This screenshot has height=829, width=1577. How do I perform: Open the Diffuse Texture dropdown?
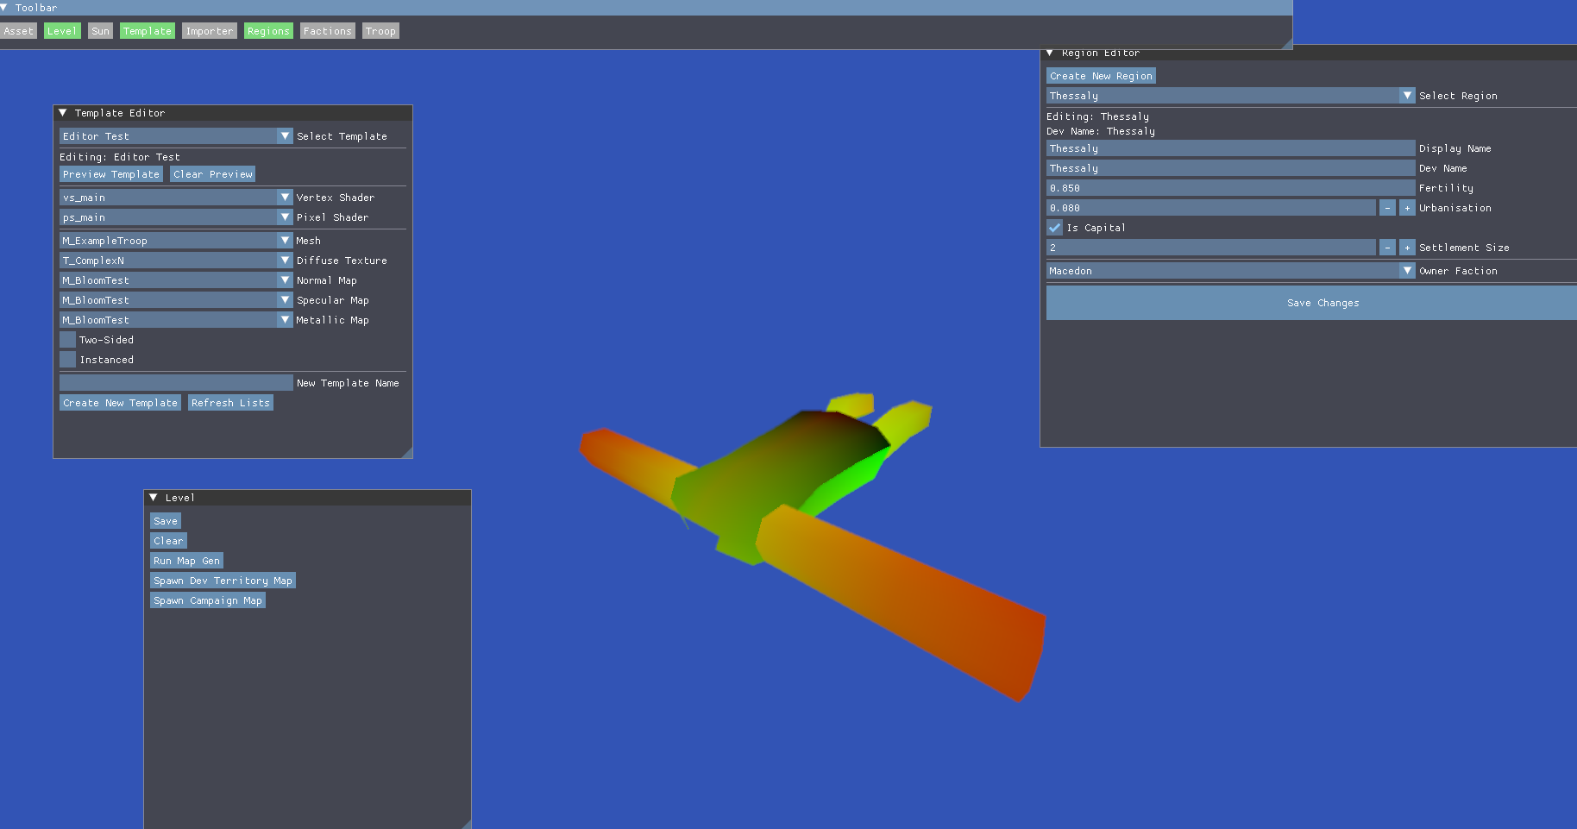(176, 261)
